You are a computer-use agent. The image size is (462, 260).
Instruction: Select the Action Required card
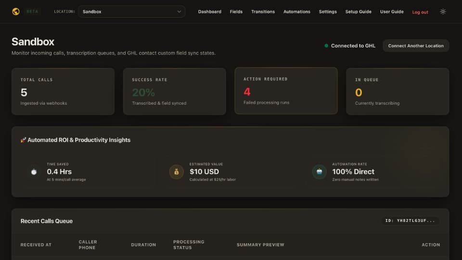tap(286, 91)
